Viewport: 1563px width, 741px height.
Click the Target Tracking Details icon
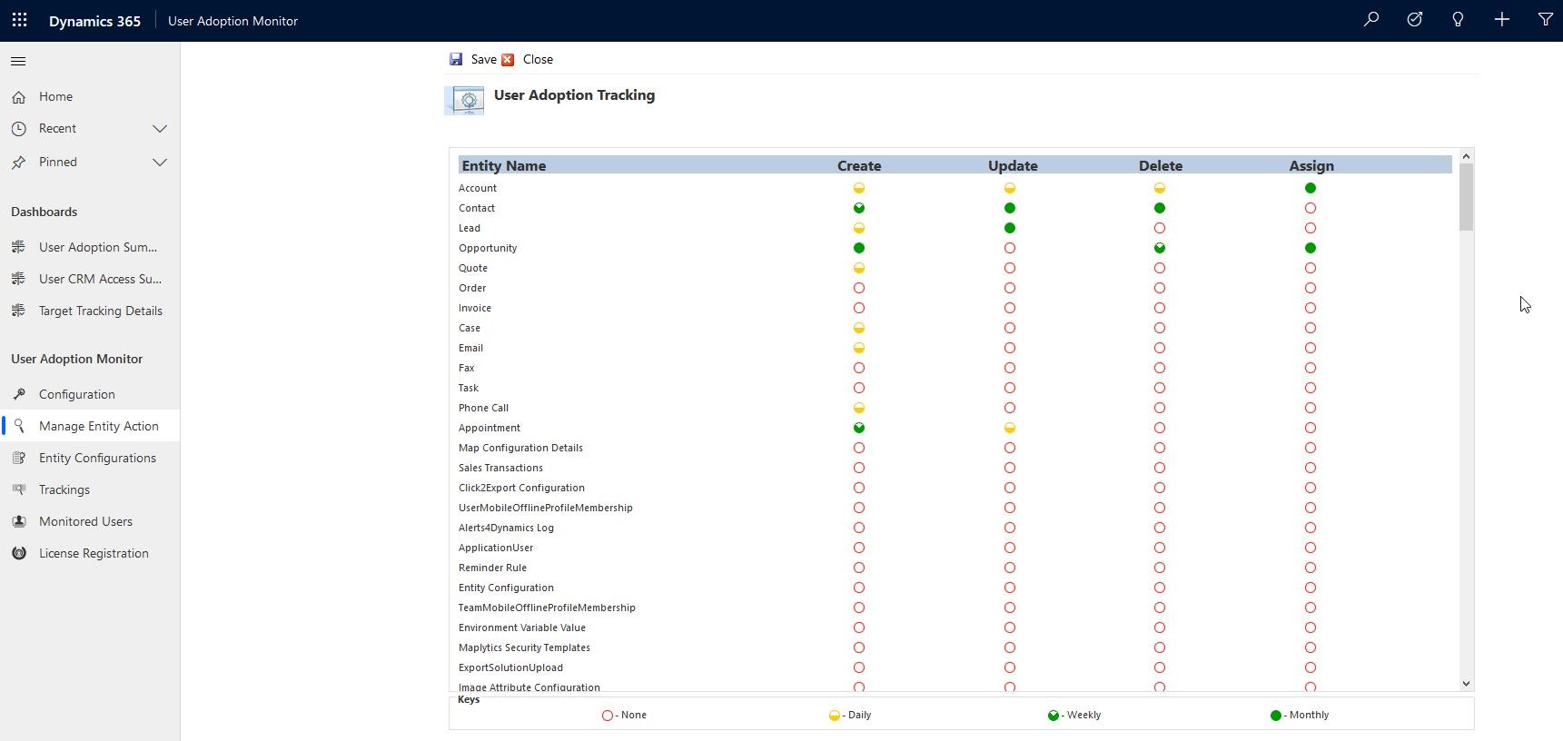point(18,311)
